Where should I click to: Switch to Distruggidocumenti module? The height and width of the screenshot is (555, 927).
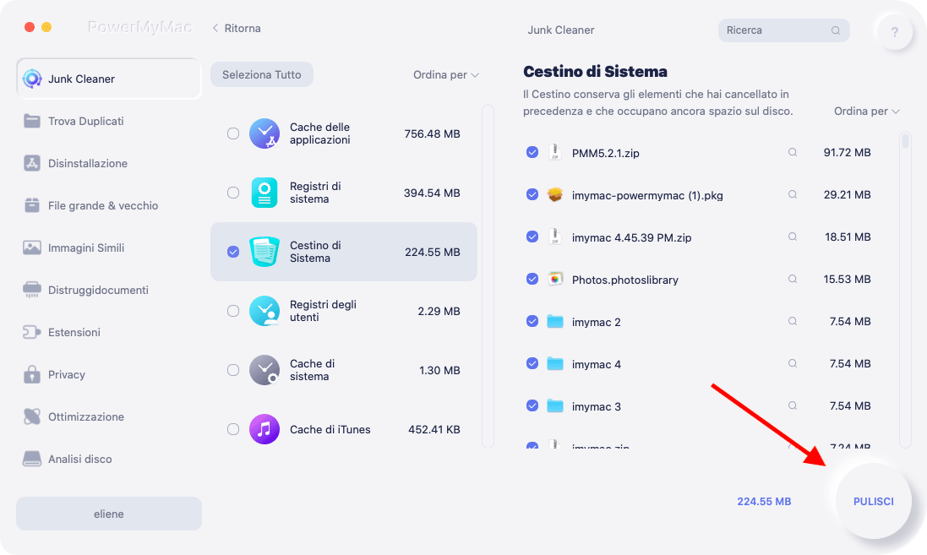pos(98,291)
